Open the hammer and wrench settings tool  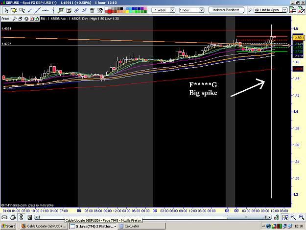[100, 10]
